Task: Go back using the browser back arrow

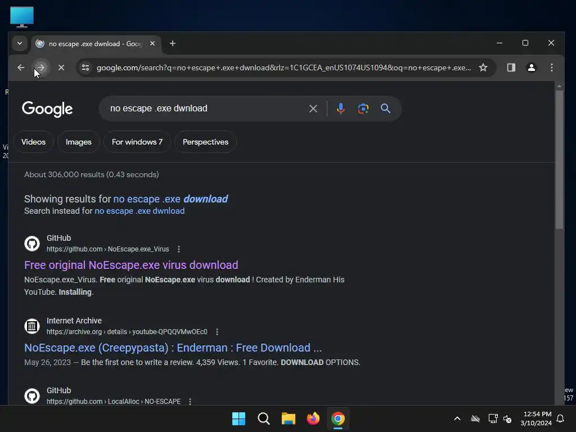Action: point(21,67)
